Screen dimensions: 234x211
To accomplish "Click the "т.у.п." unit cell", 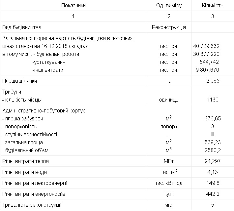I will (x=169, y=194).
